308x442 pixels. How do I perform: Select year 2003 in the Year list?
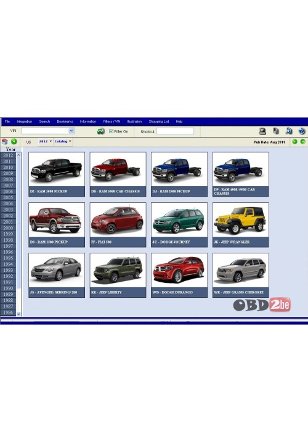(x=8, y=210)
